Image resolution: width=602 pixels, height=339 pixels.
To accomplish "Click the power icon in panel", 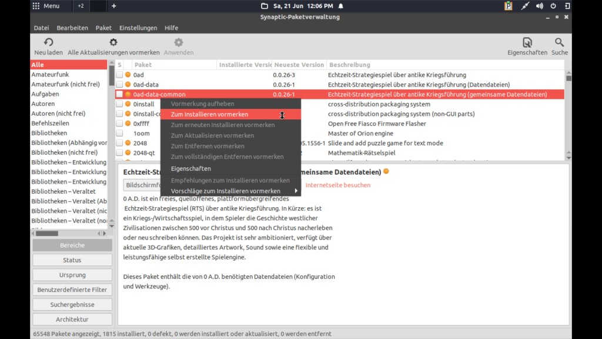I will (553, 6).
